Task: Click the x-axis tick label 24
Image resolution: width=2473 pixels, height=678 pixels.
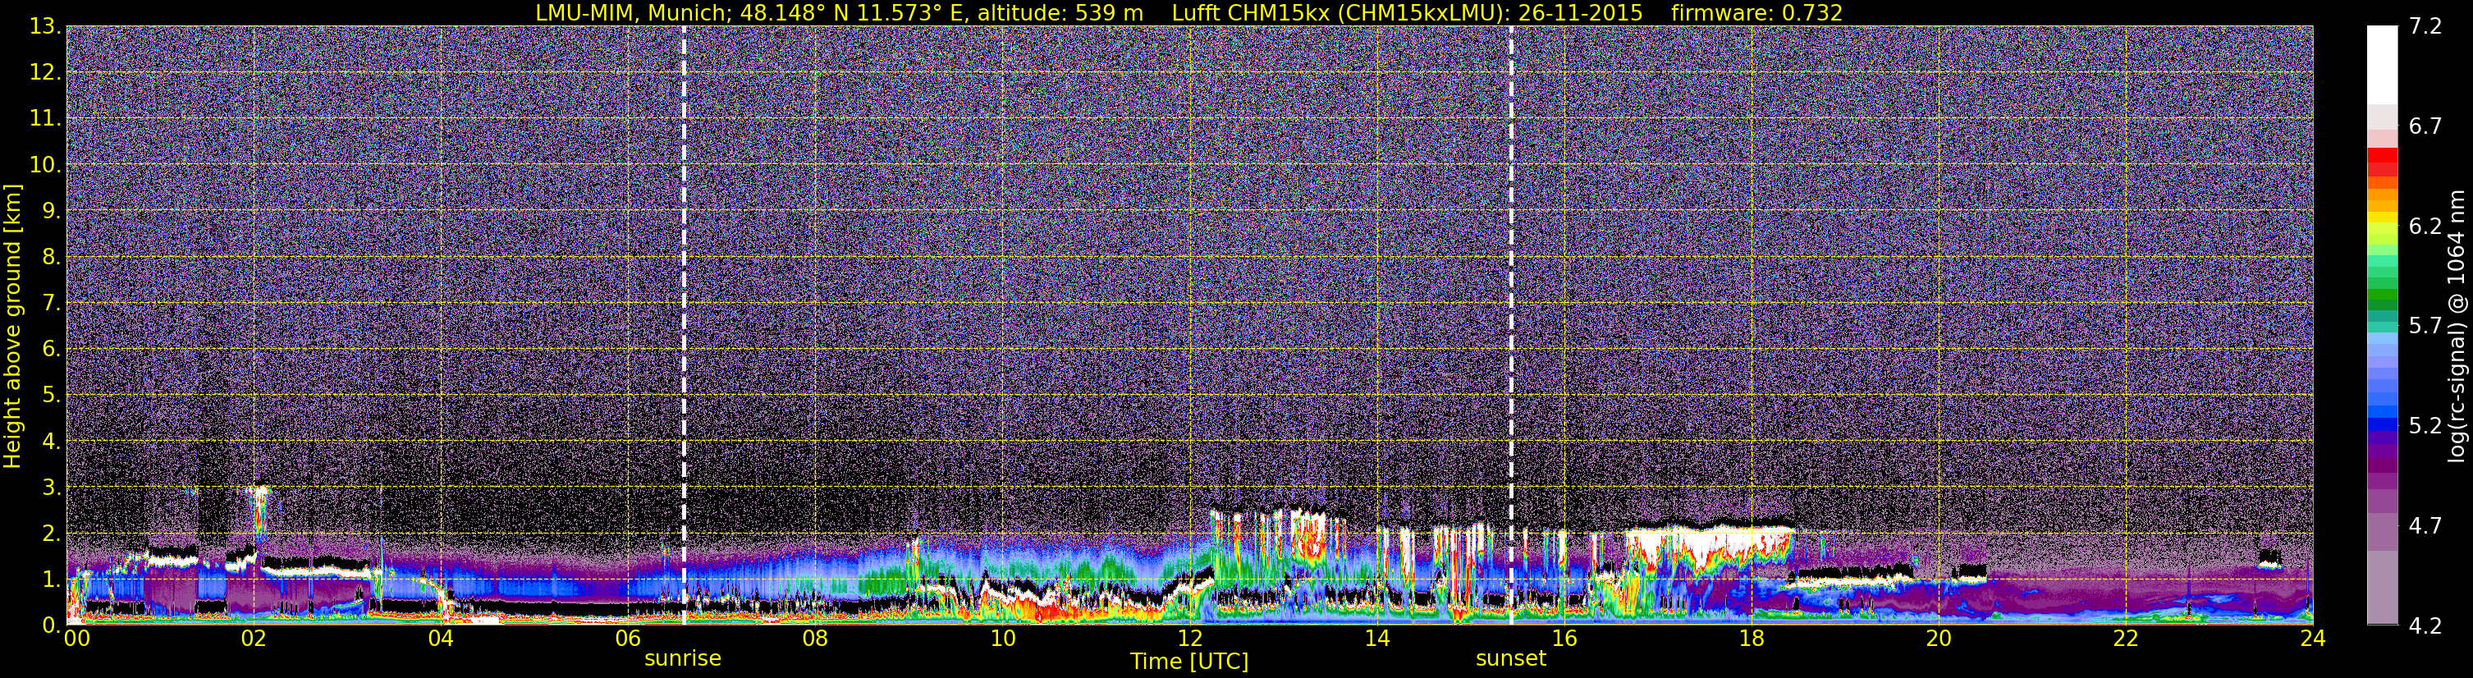Action: pos(2313,639)
